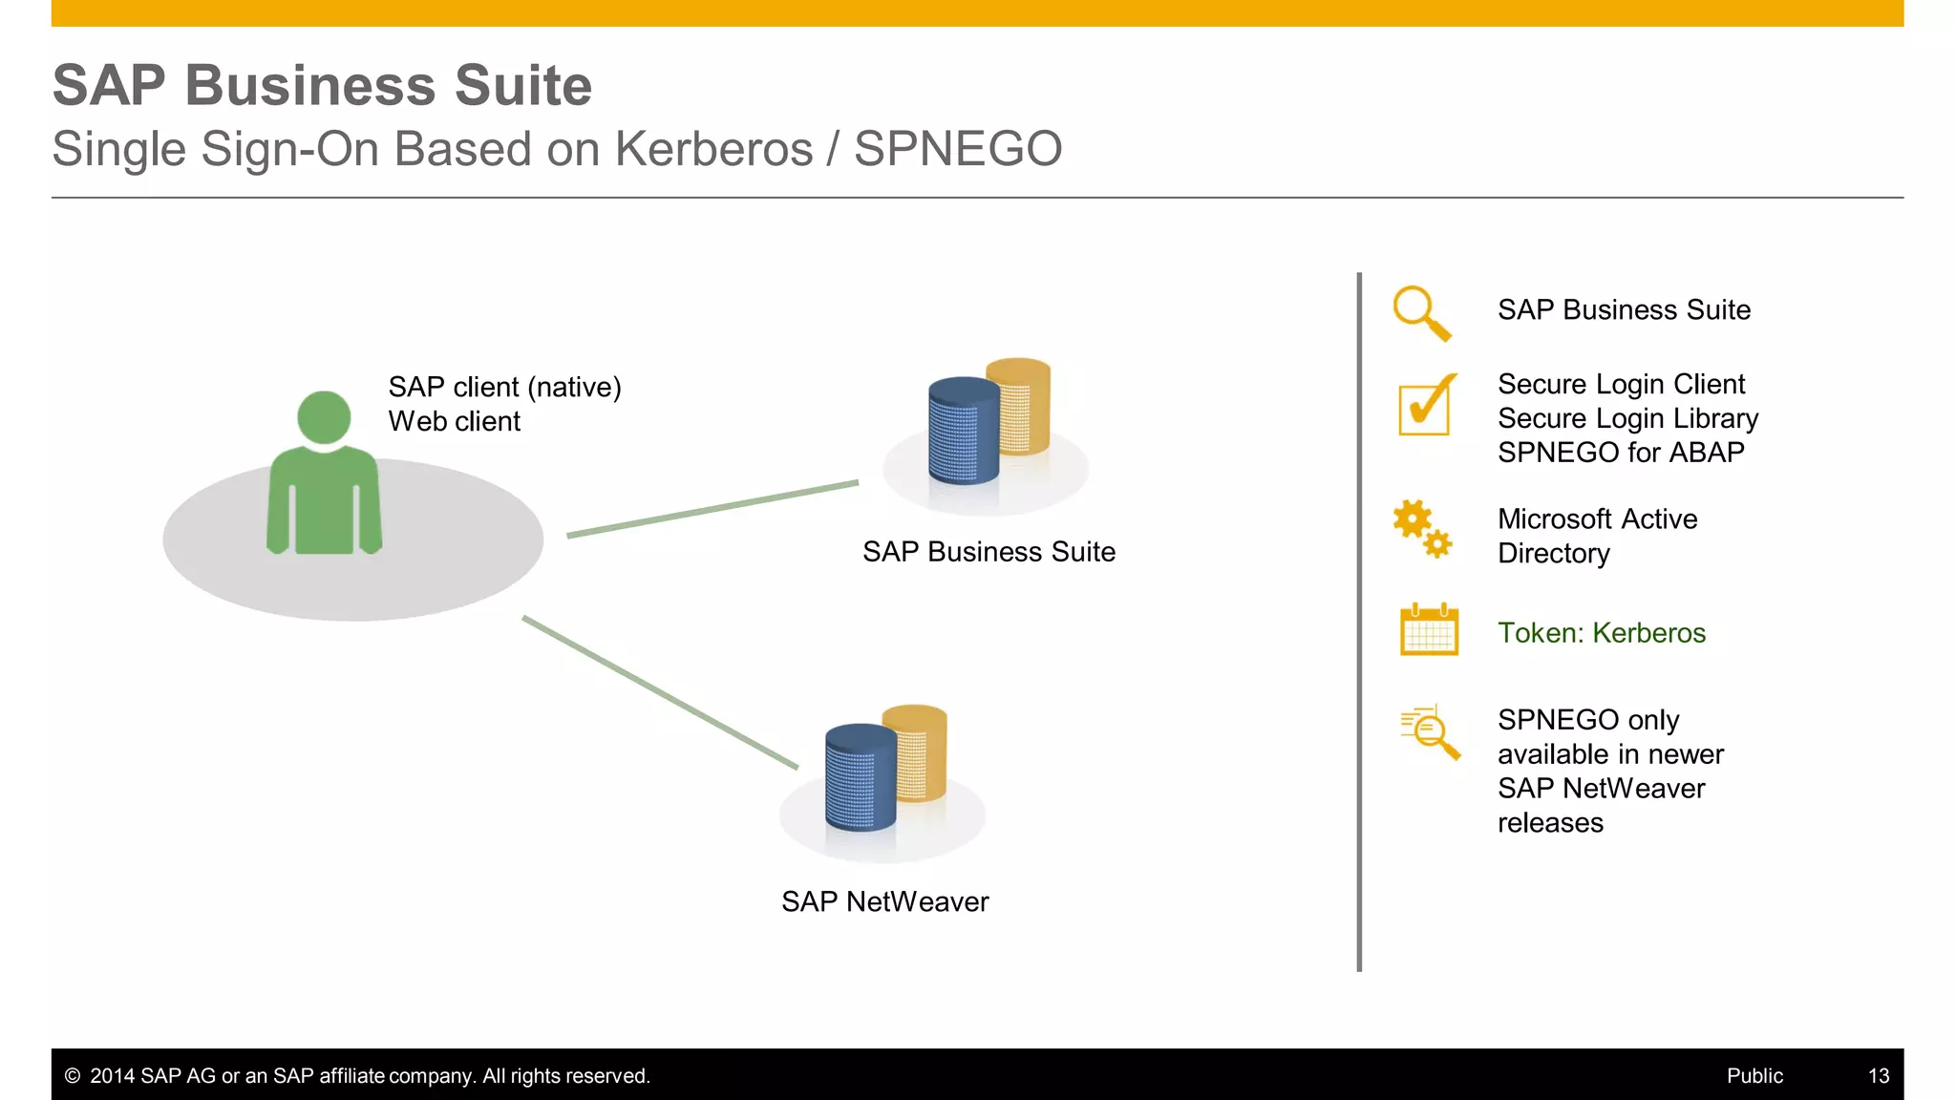1956x1100 pixels.
Task: Select the green Token: Kerberos text
Action: [1602, 633]
